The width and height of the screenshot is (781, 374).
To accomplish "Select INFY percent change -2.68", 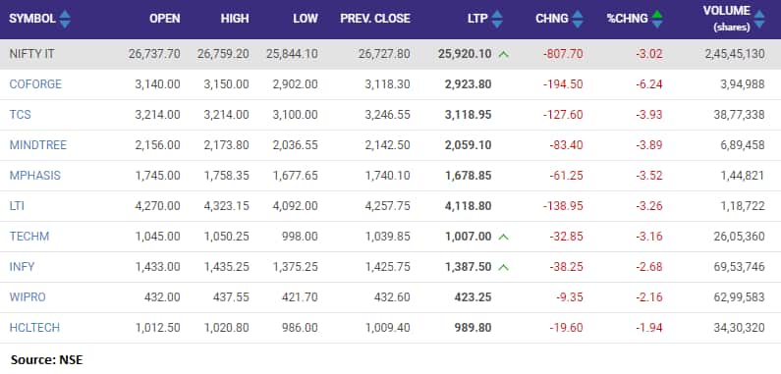I will 649,266.
